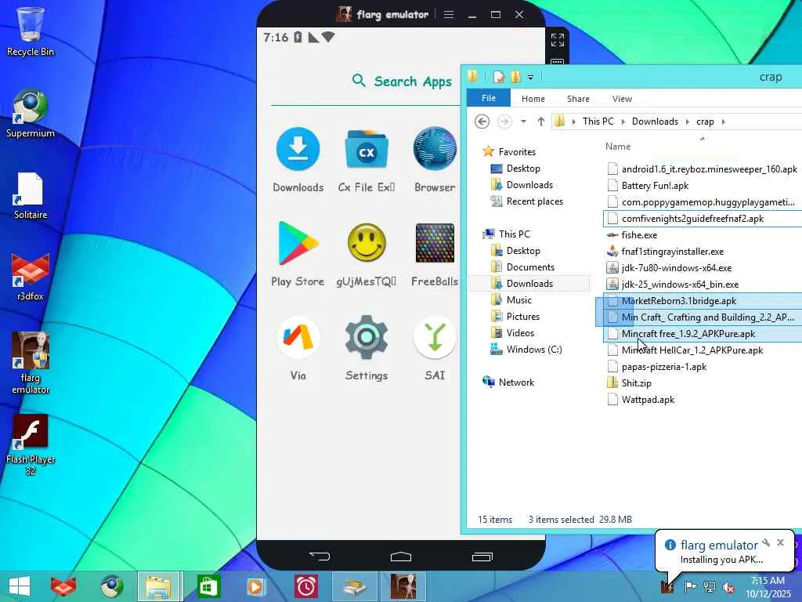Select Favorites in the navigation pane
The image size is (802, 602).
[x=517, y=151]
